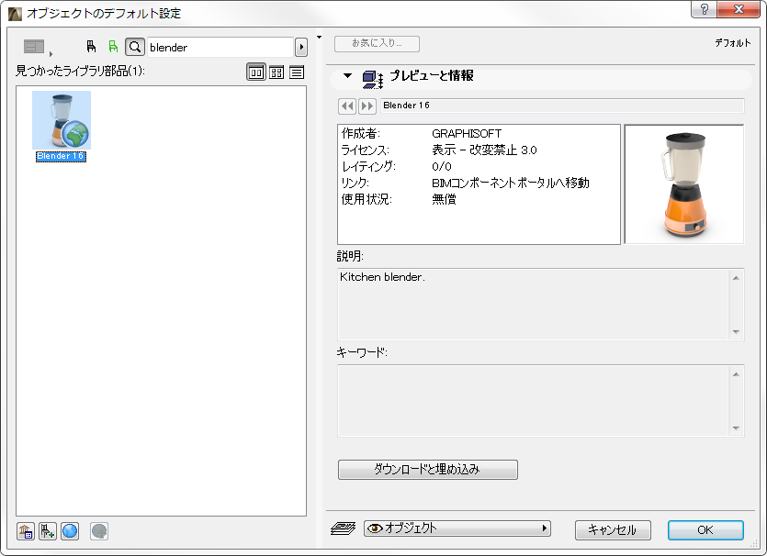The height and width of the screenshot is (556, 767).
Task: Click the BIM components globe icon
Action: [x=70, y=531]
